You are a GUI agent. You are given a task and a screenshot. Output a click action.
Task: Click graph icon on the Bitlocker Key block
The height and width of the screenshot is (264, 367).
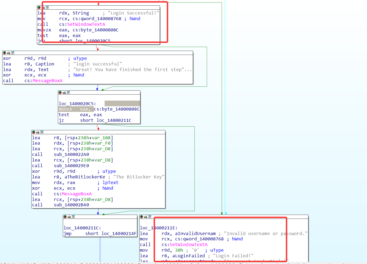coord(42,132)
